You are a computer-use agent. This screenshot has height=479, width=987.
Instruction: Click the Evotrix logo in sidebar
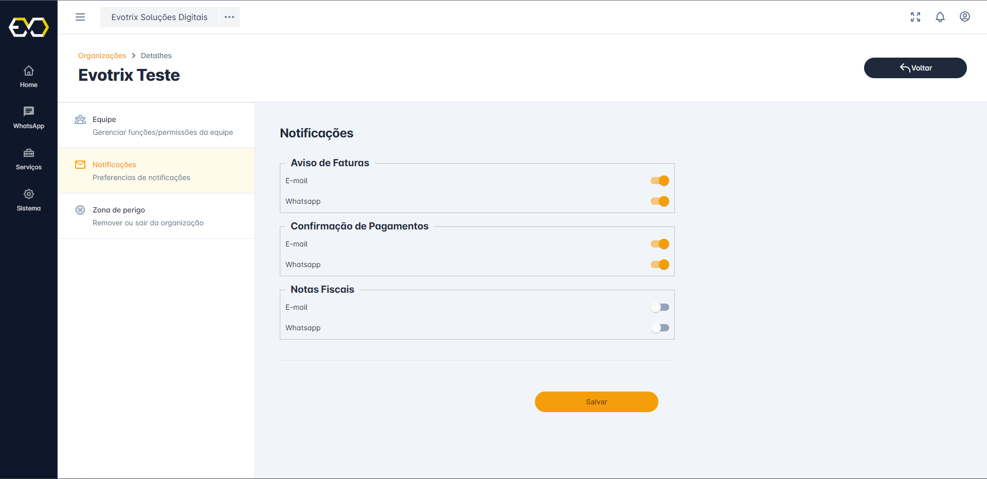(29, 27)
